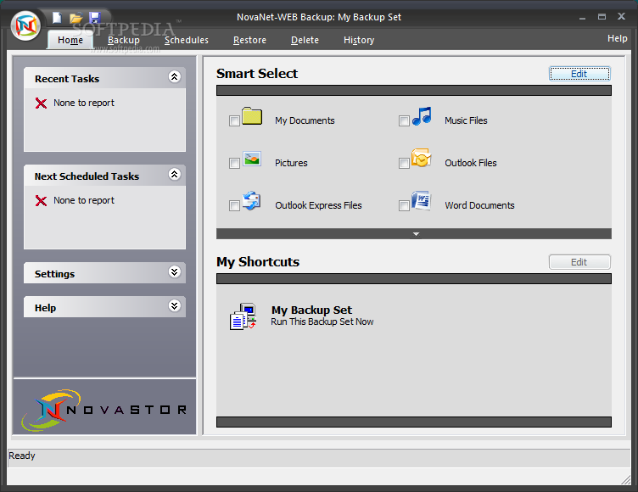
Task: Open the History tab
Action: [x=359, y=40]
